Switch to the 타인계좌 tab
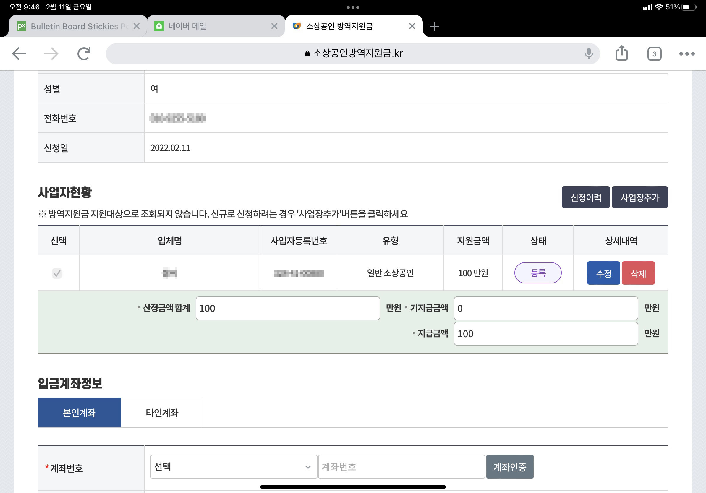The height and width of the screenshot is (493, 706). point(162,413)
